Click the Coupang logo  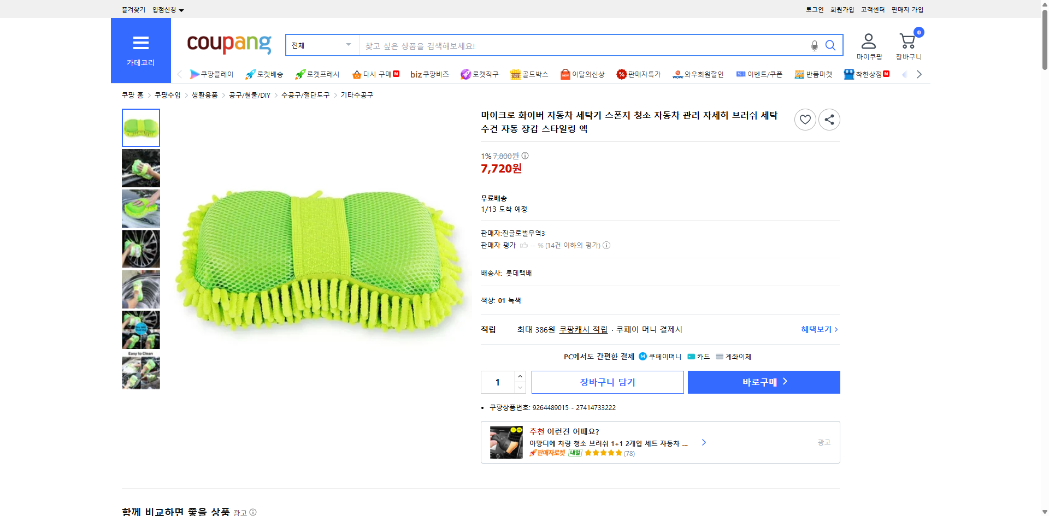[x=228, y=45]
